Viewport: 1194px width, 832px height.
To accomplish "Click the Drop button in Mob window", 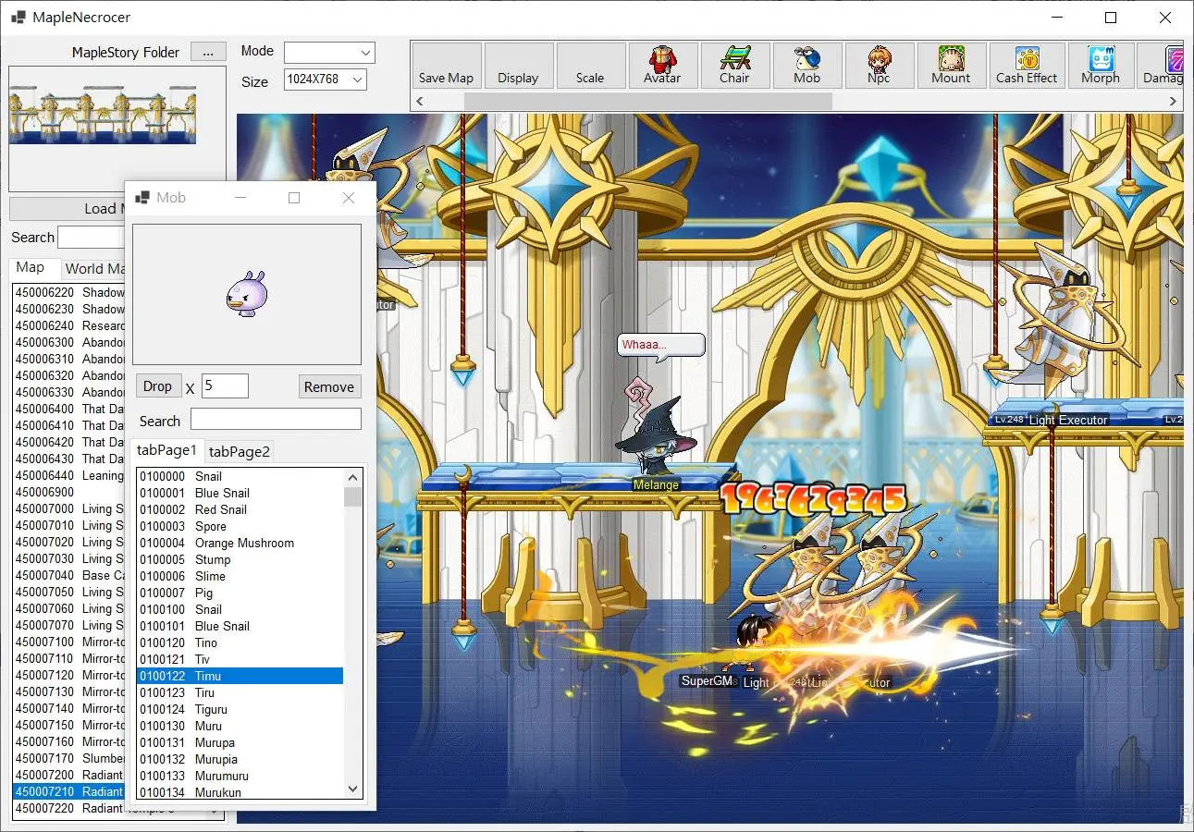I will (x=157, y=386).
